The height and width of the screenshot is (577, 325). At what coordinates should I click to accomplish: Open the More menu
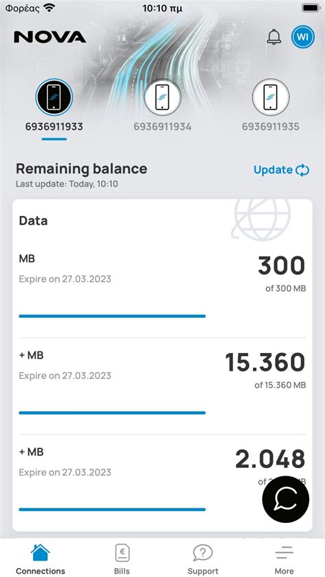point(284,558)
